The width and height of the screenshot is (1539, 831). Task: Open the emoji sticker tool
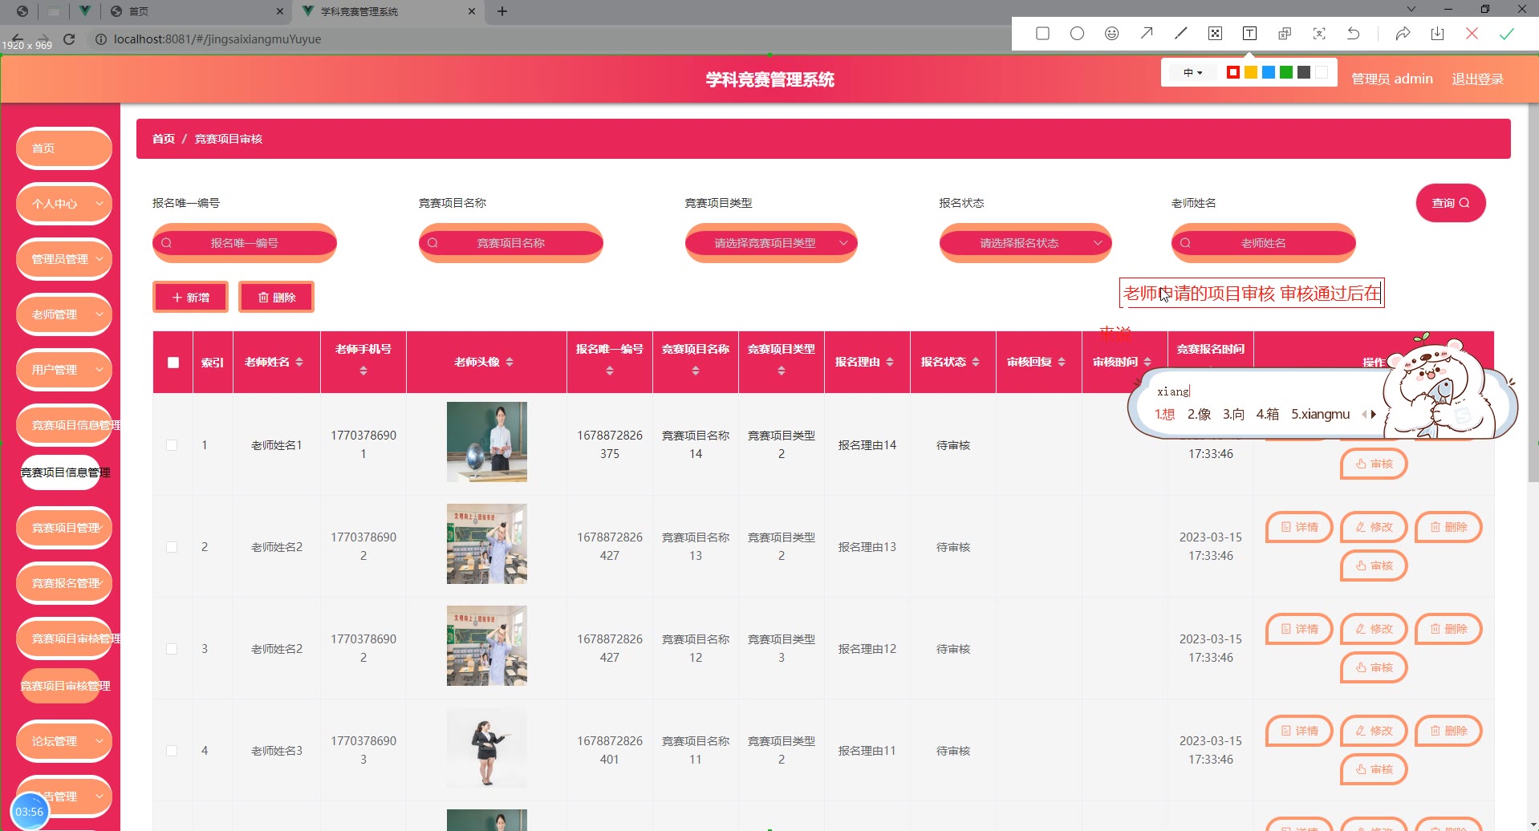pyautogui.click(x=1111, y=34)
